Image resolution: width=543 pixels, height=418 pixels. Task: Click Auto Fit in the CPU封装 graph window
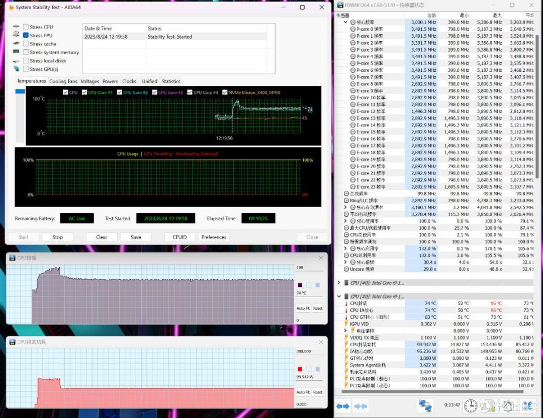pos(303,309)
